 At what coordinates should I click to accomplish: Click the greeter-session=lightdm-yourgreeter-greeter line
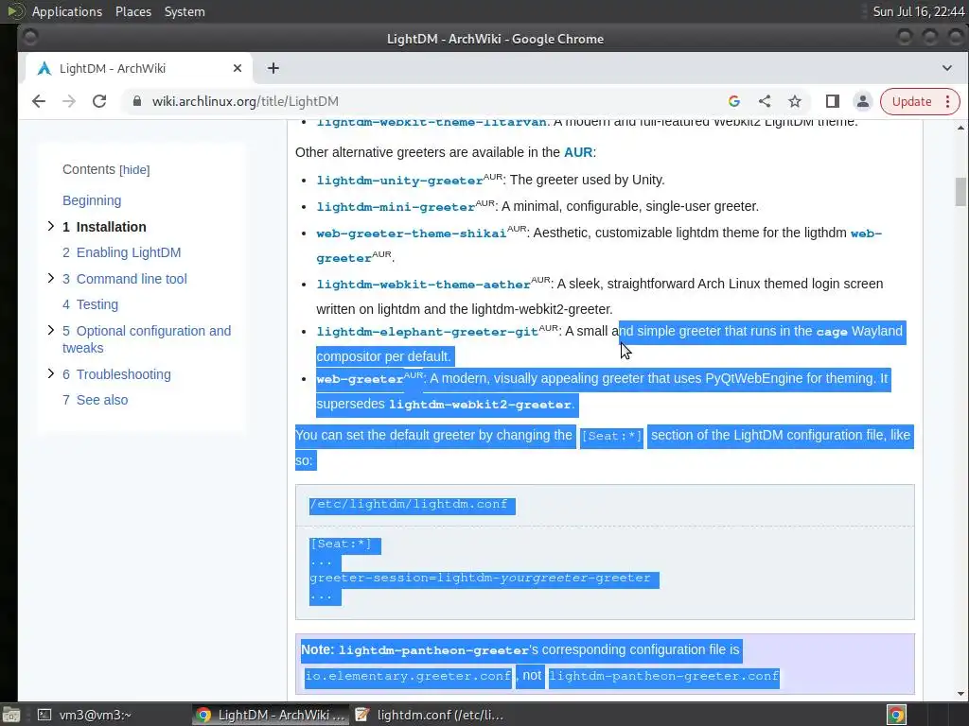coord(480,579)
